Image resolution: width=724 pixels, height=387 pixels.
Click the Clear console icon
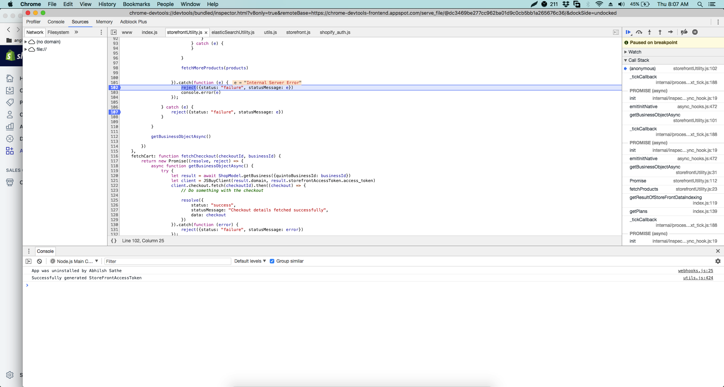tap(39, 261)
